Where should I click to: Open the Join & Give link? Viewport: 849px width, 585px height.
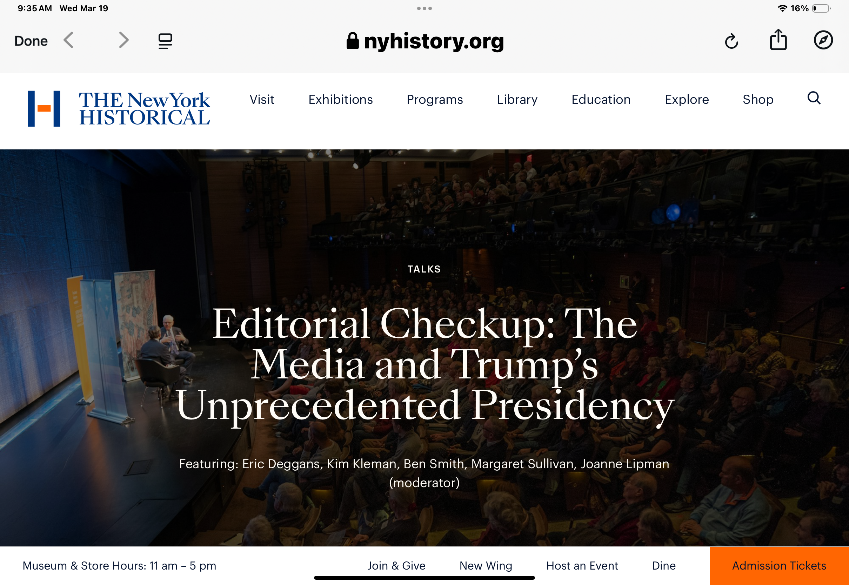[x=396, y=566]
